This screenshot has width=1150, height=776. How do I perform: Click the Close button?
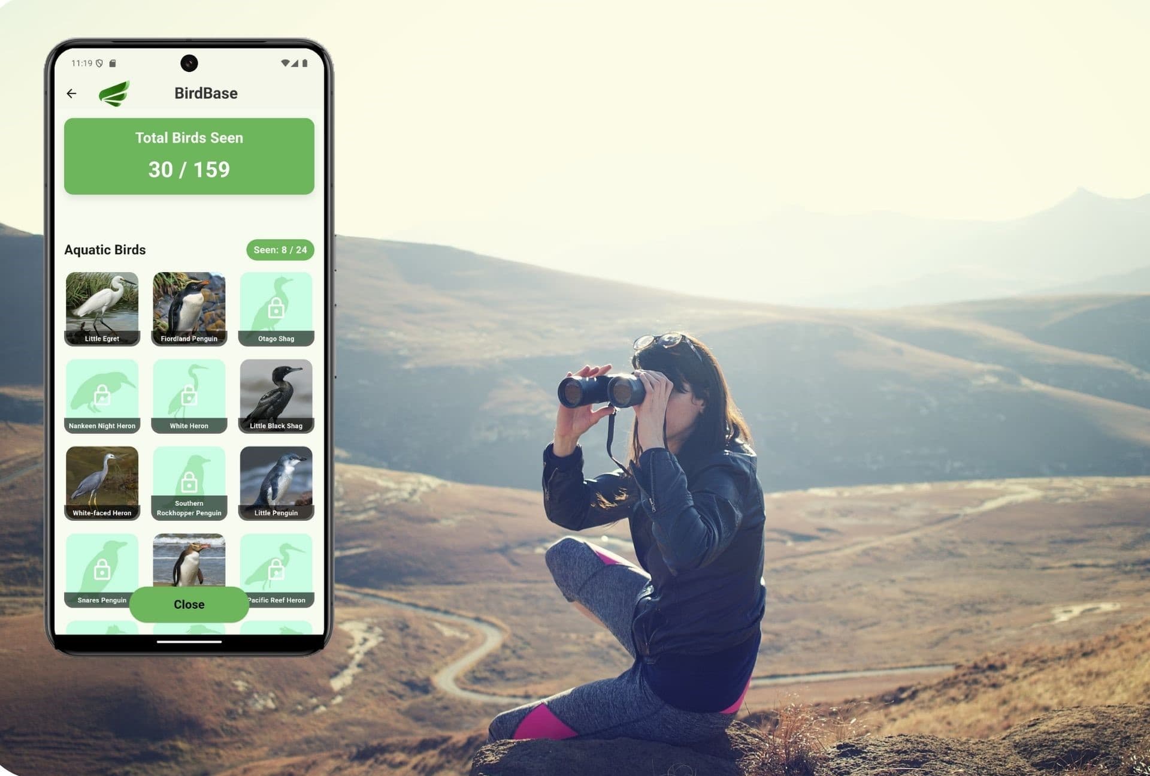pyautogui.click(x=189, y=605)
